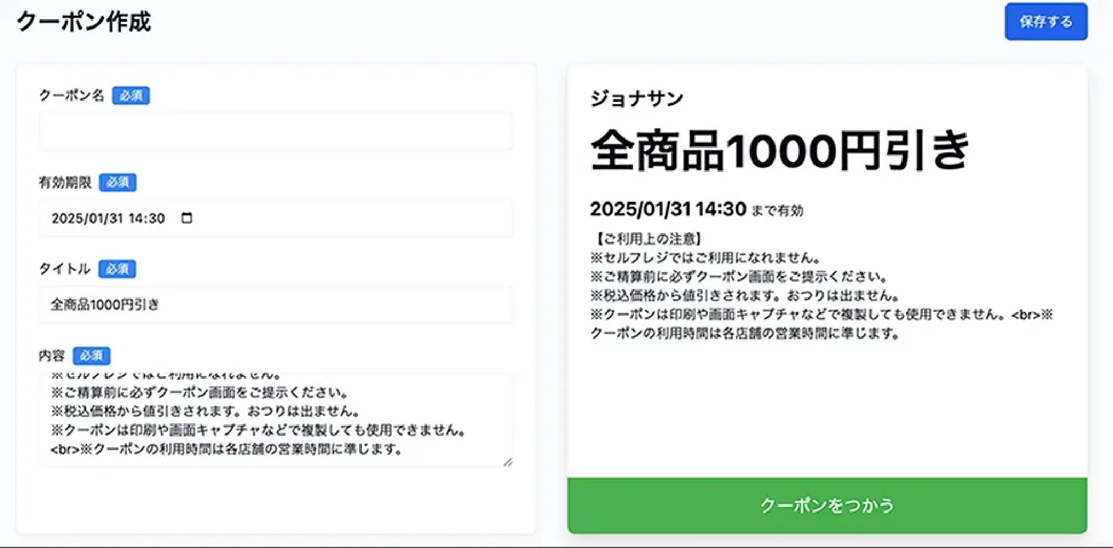Viewport: 1113px width, 548px height.
Task: Click the タイトル field label
Action: pos(65,269)
